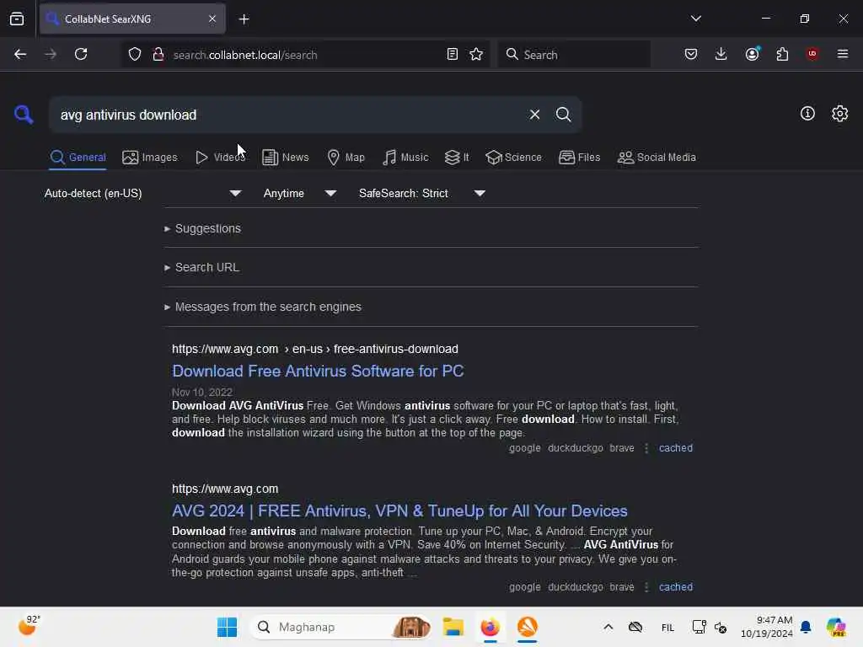
Task: Open the Auto-detect (en-US) language dropdown
Action: pos(142,193)
